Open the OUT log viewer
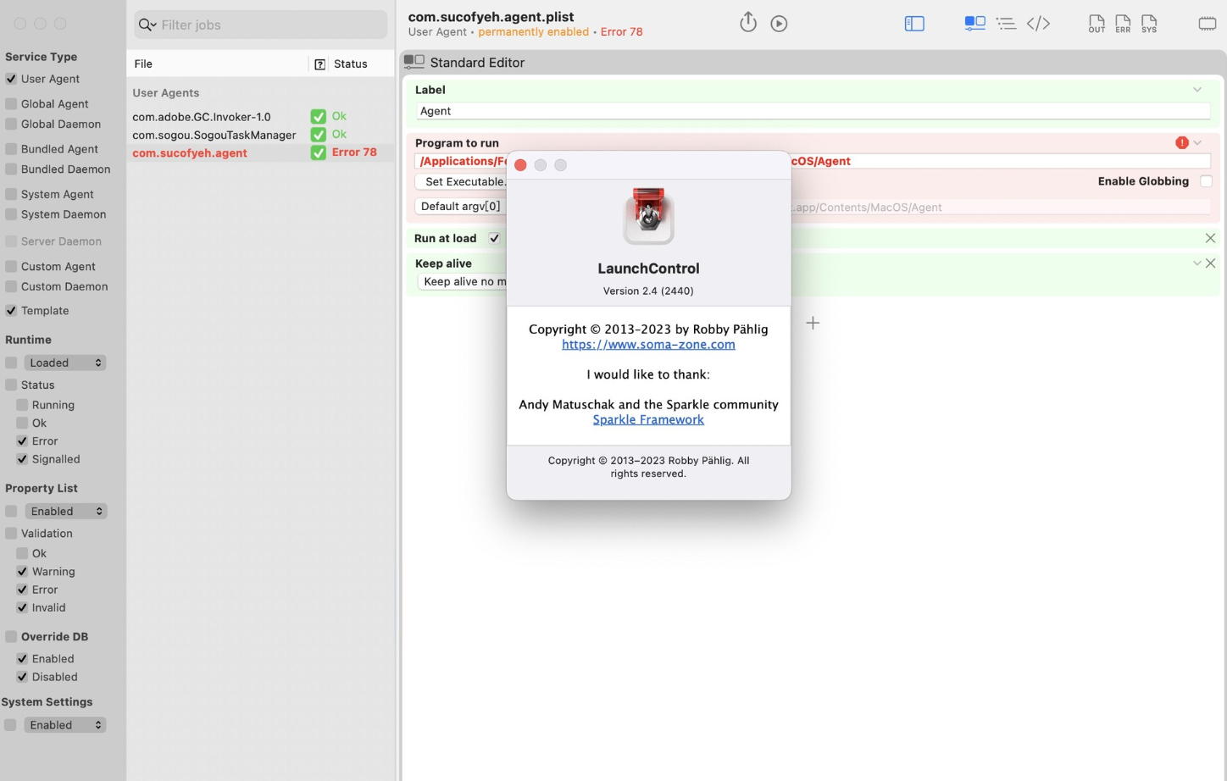Viewport: 1227px width, 781px height. coord(1096,23)
